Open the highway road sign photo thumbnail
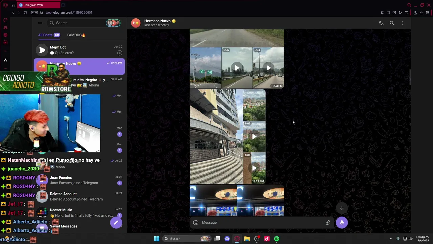The image size is (433, 244). (205, 68)
